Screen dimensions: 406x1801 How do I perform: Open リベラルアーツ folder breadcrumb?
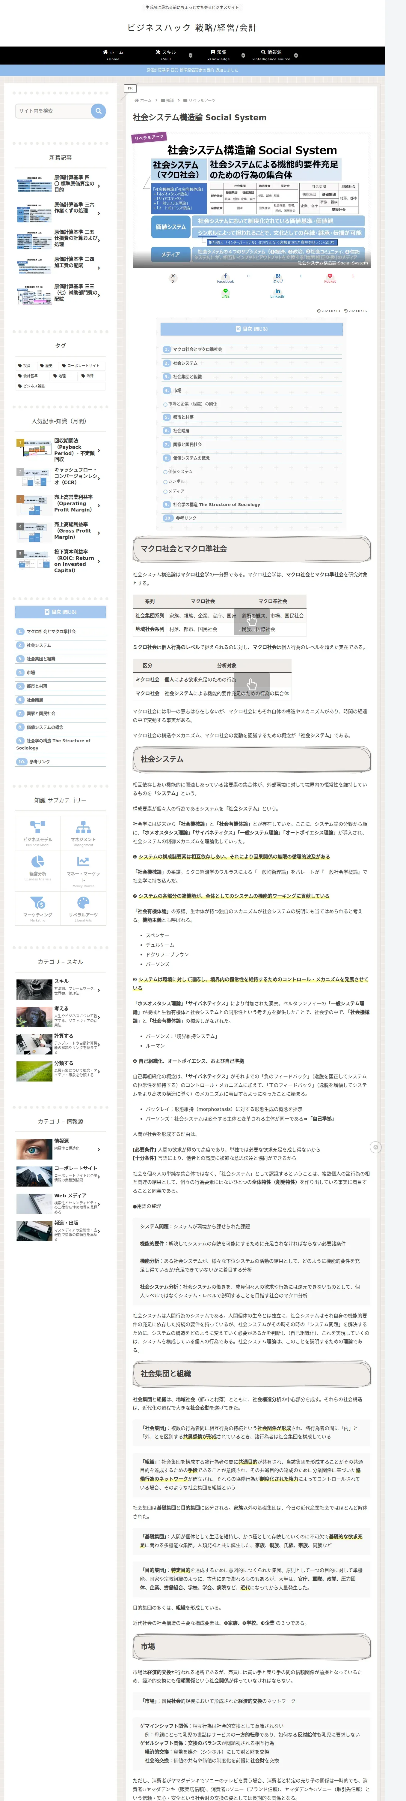pyautogui.click(x=200, y=101)
